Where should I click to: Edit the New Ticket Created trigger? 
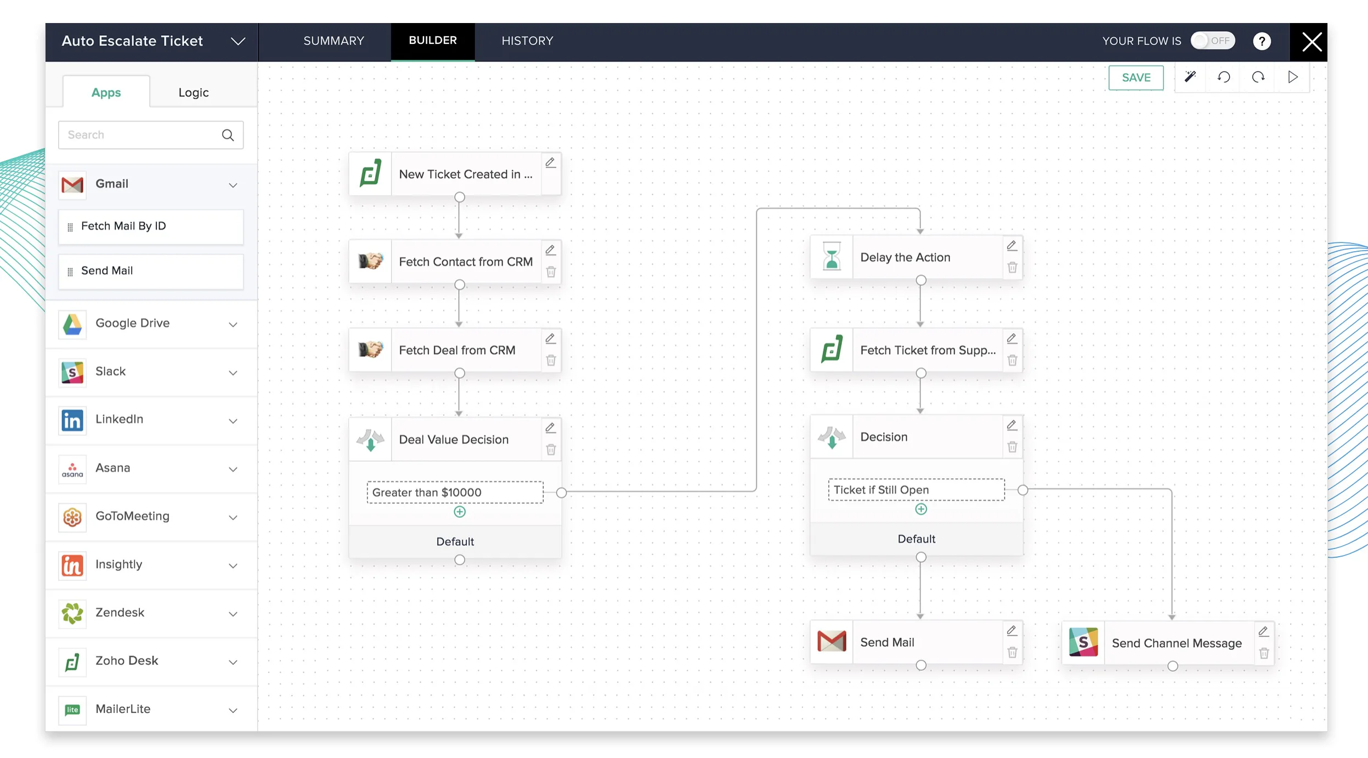[x=550, y=162]
